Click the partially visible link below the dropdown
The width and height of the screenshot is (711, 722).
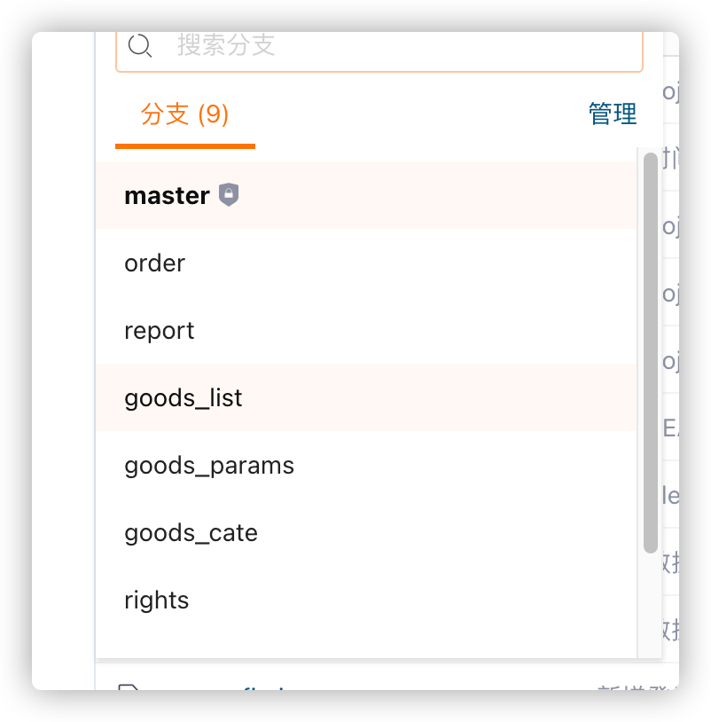264,688
